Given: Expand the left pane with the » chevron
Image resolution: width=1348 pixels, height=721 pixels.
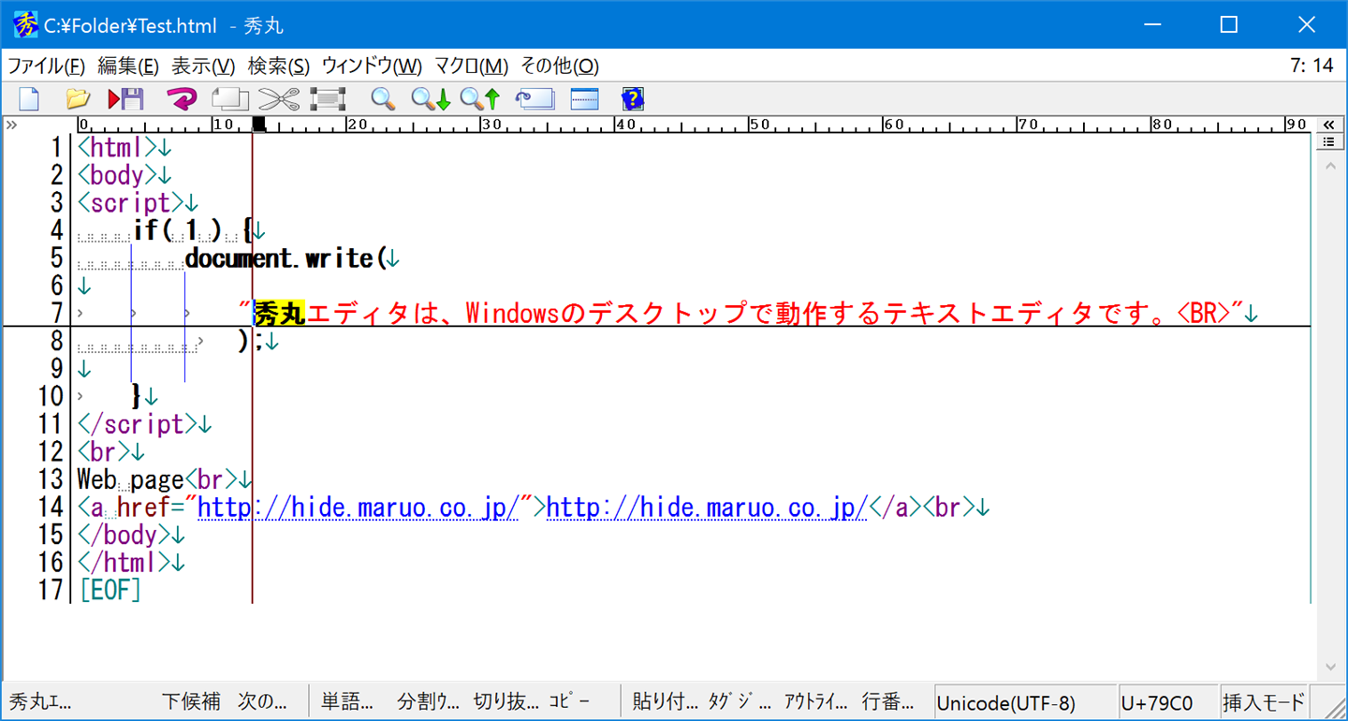Looking at the screenshot, I should [x=11, y=125].
